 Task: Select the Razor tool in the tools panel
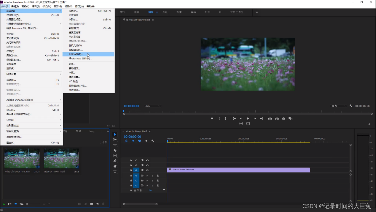point(115,150)
